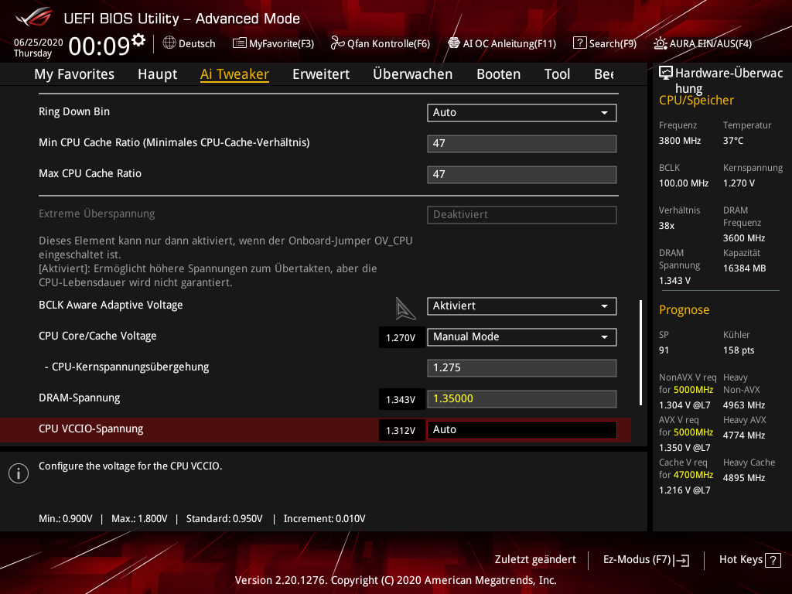Click the Search question mark icon
792x594 pixels.
pos(580,43)
